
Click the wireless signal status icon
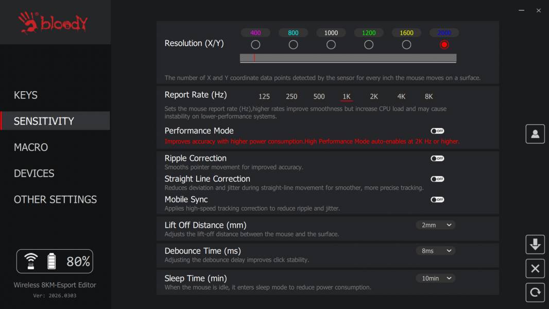click(x=31, y=261)
